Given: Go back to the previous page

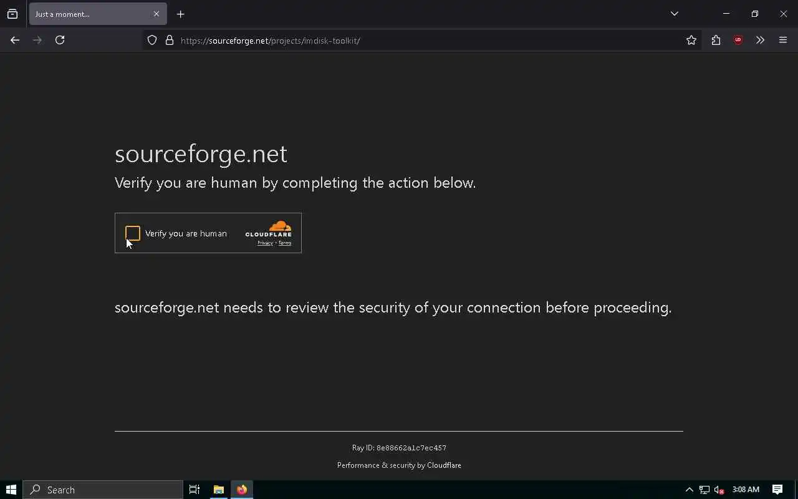Looking at the screenshot, I should (x=15, y=41).
